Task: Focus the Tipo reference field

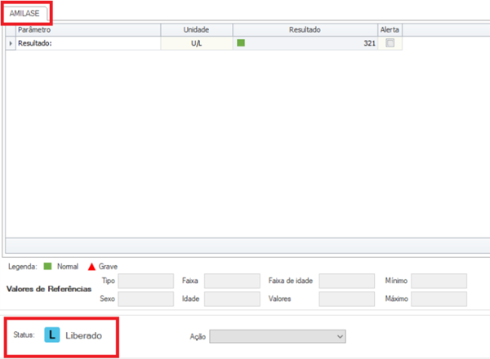Action: [145, 281]
